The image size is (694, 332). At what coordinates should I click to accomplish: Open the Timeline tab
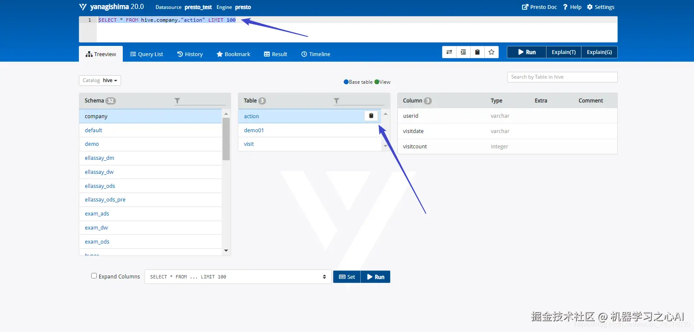pos(316,54)
